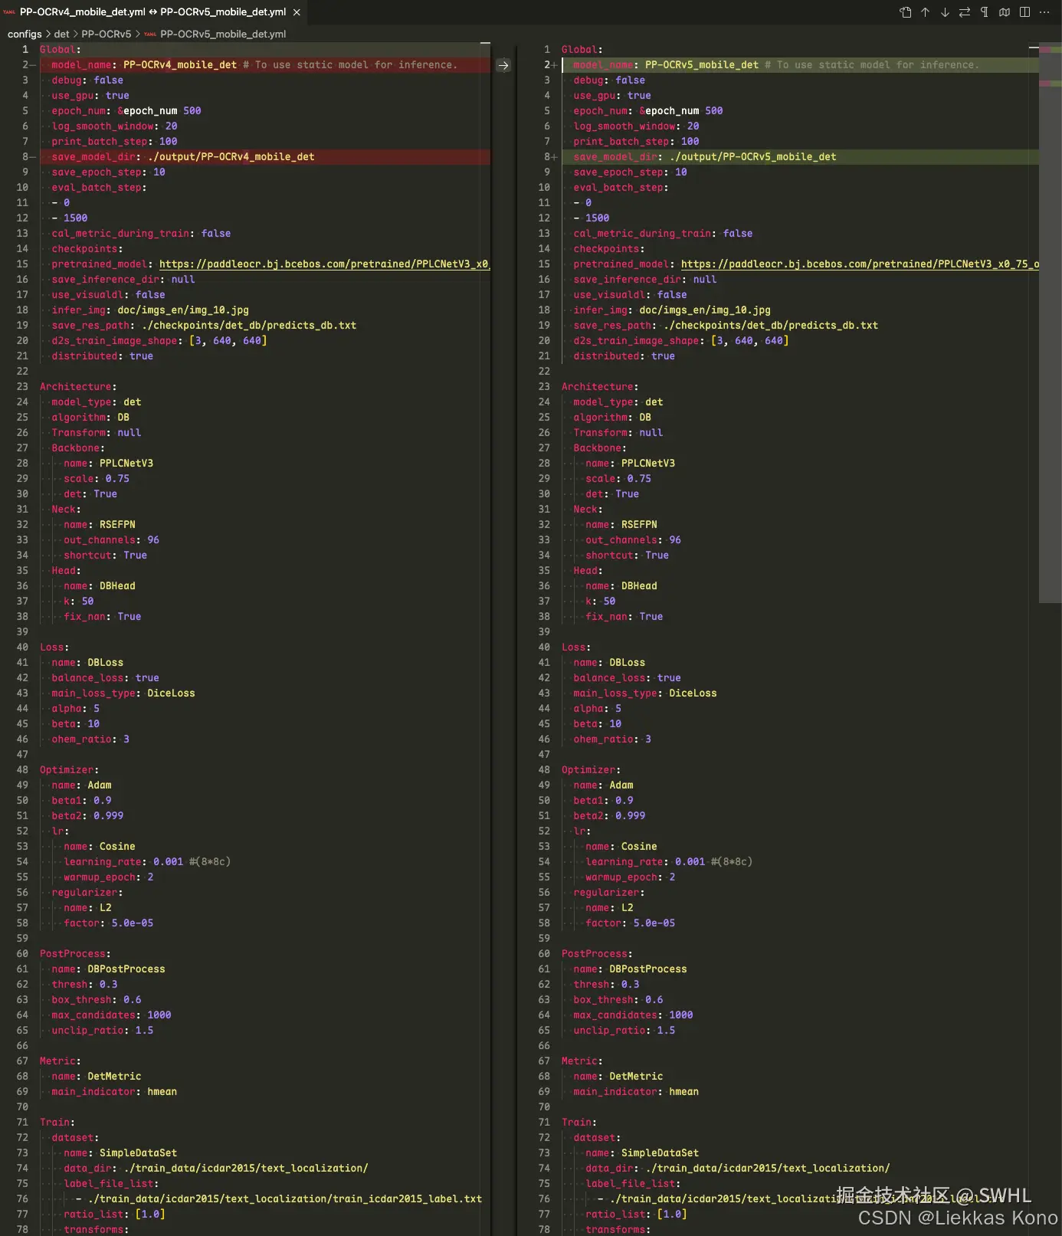The width and height of the screenshot is (1062, 1236).
Task: Click 'warmup_epoch: 2' in original pane
Action: [109, 877]
